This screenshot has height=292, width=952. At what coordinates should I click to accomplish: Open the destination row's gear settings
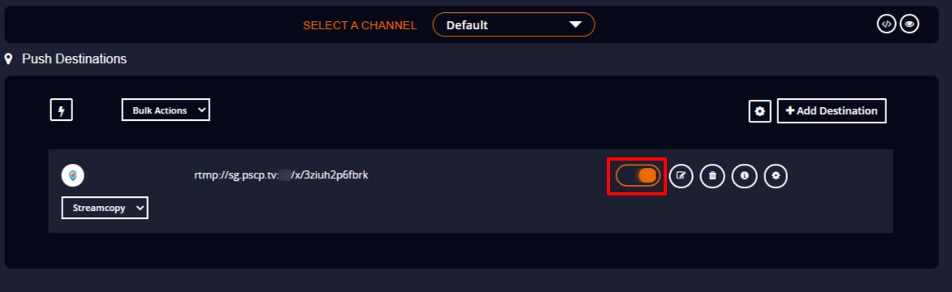[x=776, y=176]
